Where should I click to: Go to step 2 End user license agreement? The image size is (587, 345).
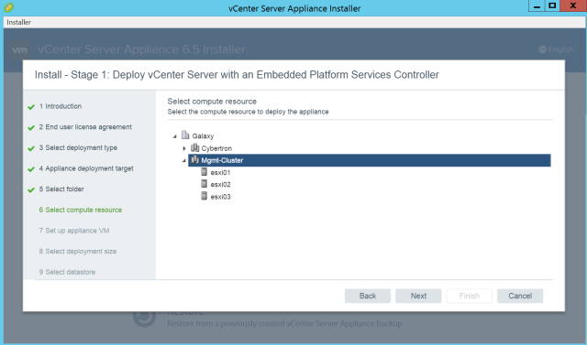[x=85, y=127]
